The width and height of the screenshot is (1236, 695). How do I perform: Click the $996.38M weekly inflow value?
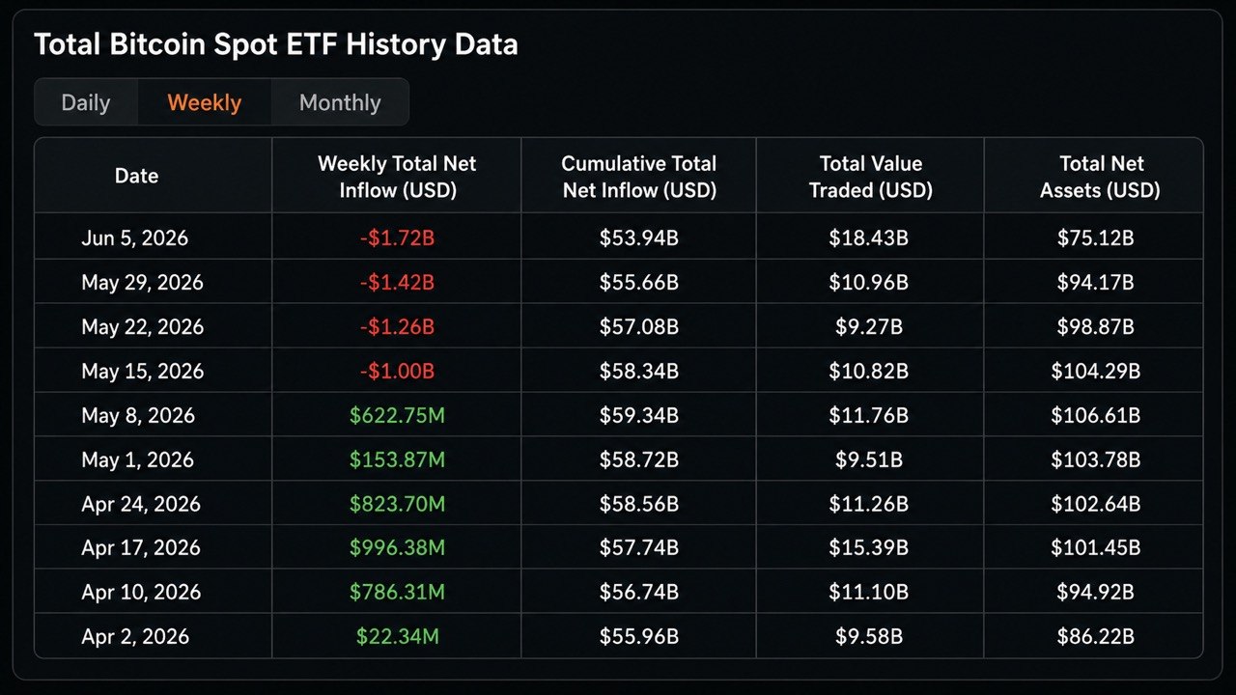[x=397, y=547]
